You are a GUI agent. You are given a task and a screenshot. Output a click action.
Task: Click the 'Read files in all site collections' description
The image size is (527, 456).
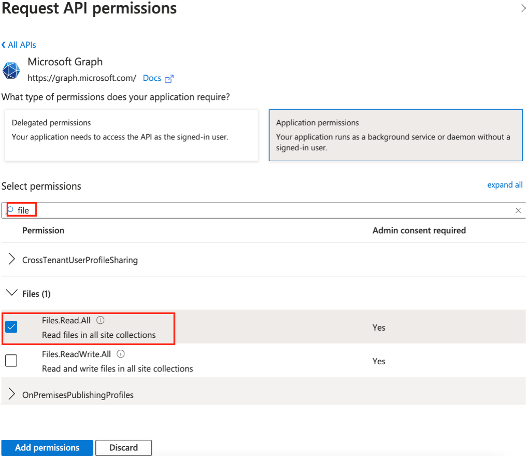(99, 335)
